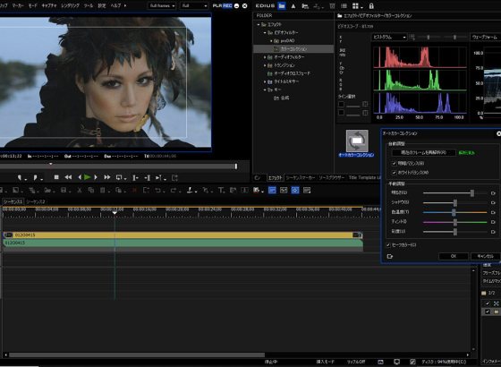This screenshot has height=367, width=501.
Task: Select the Auto Color Correction effect thumbnail
Action: [357, 141]
